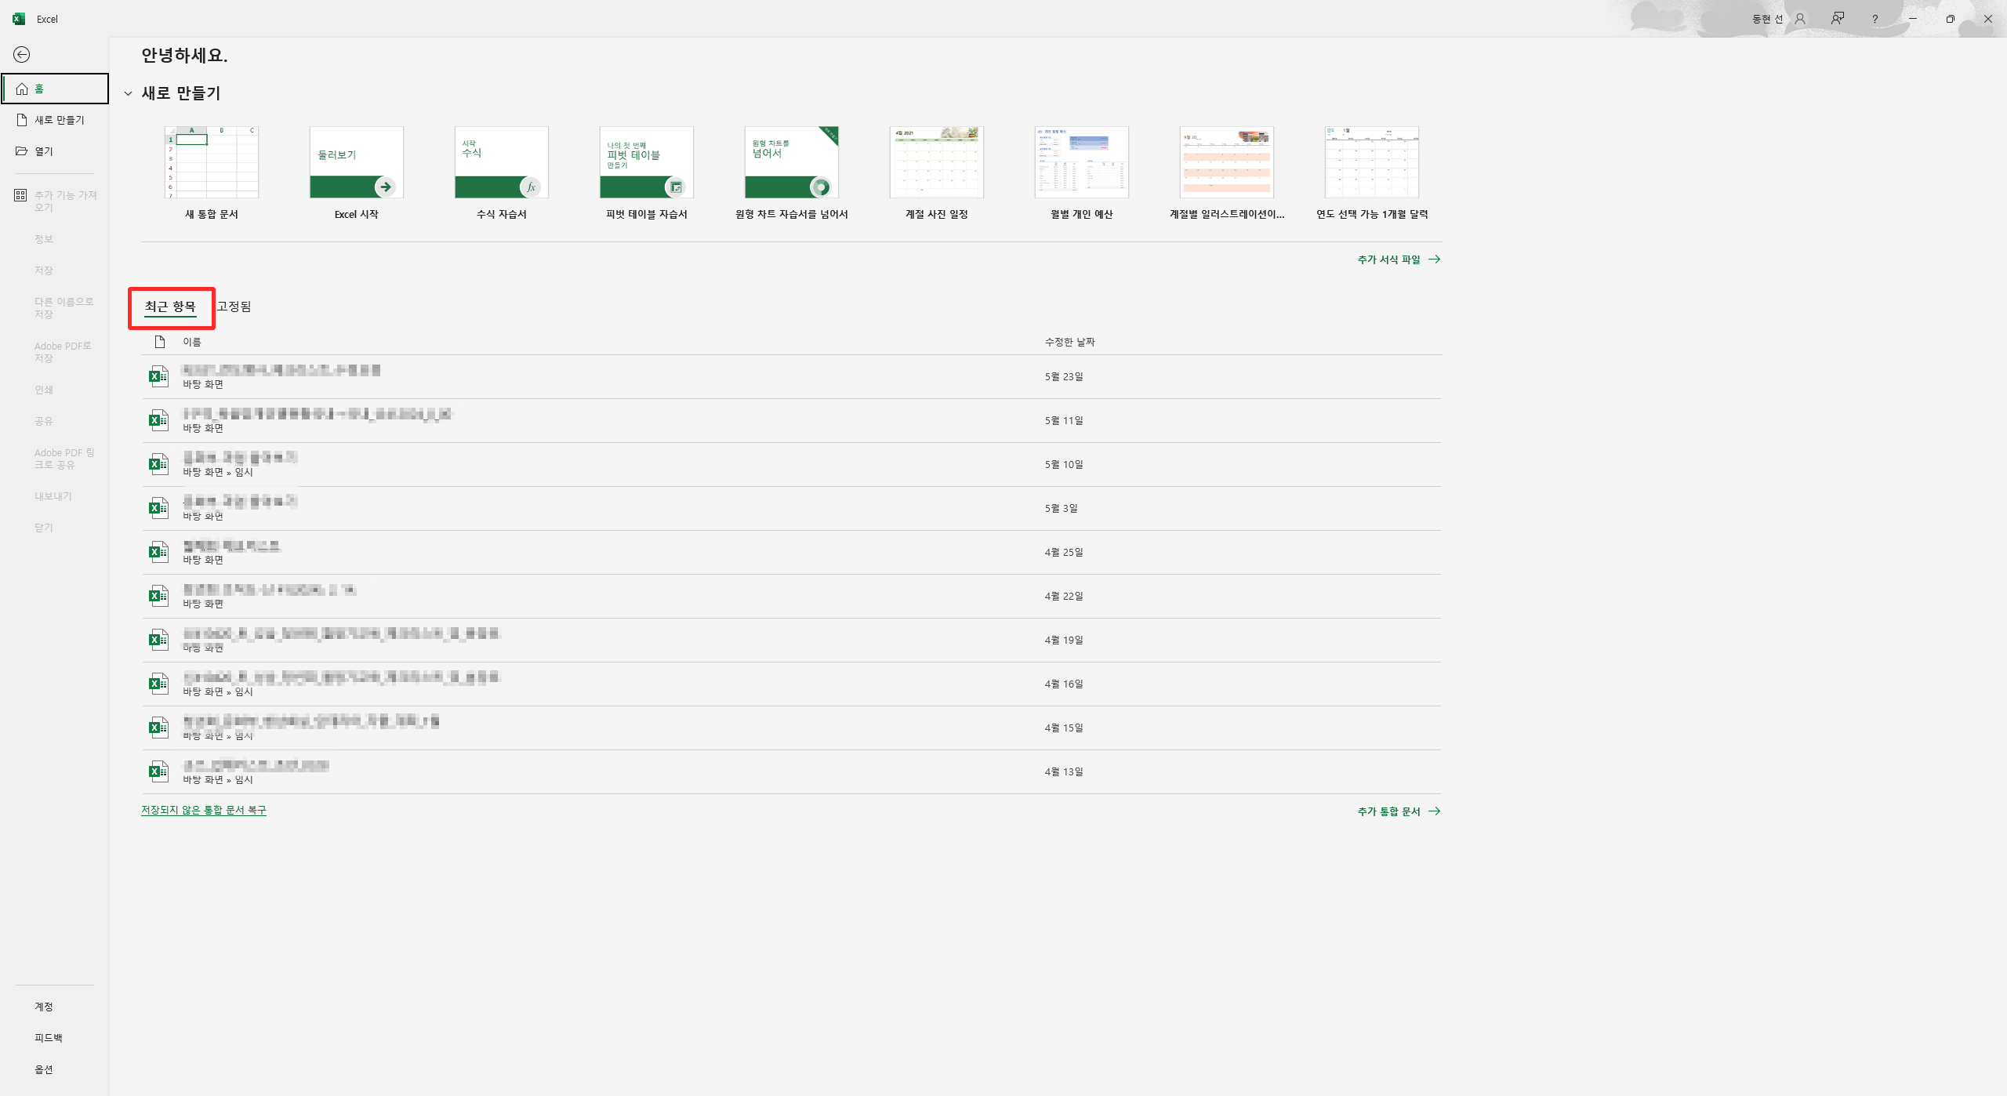This screenshot has height=1096, width=2007.
Task: Switch to the 고정됨 tab
Action: click(234, 307)
